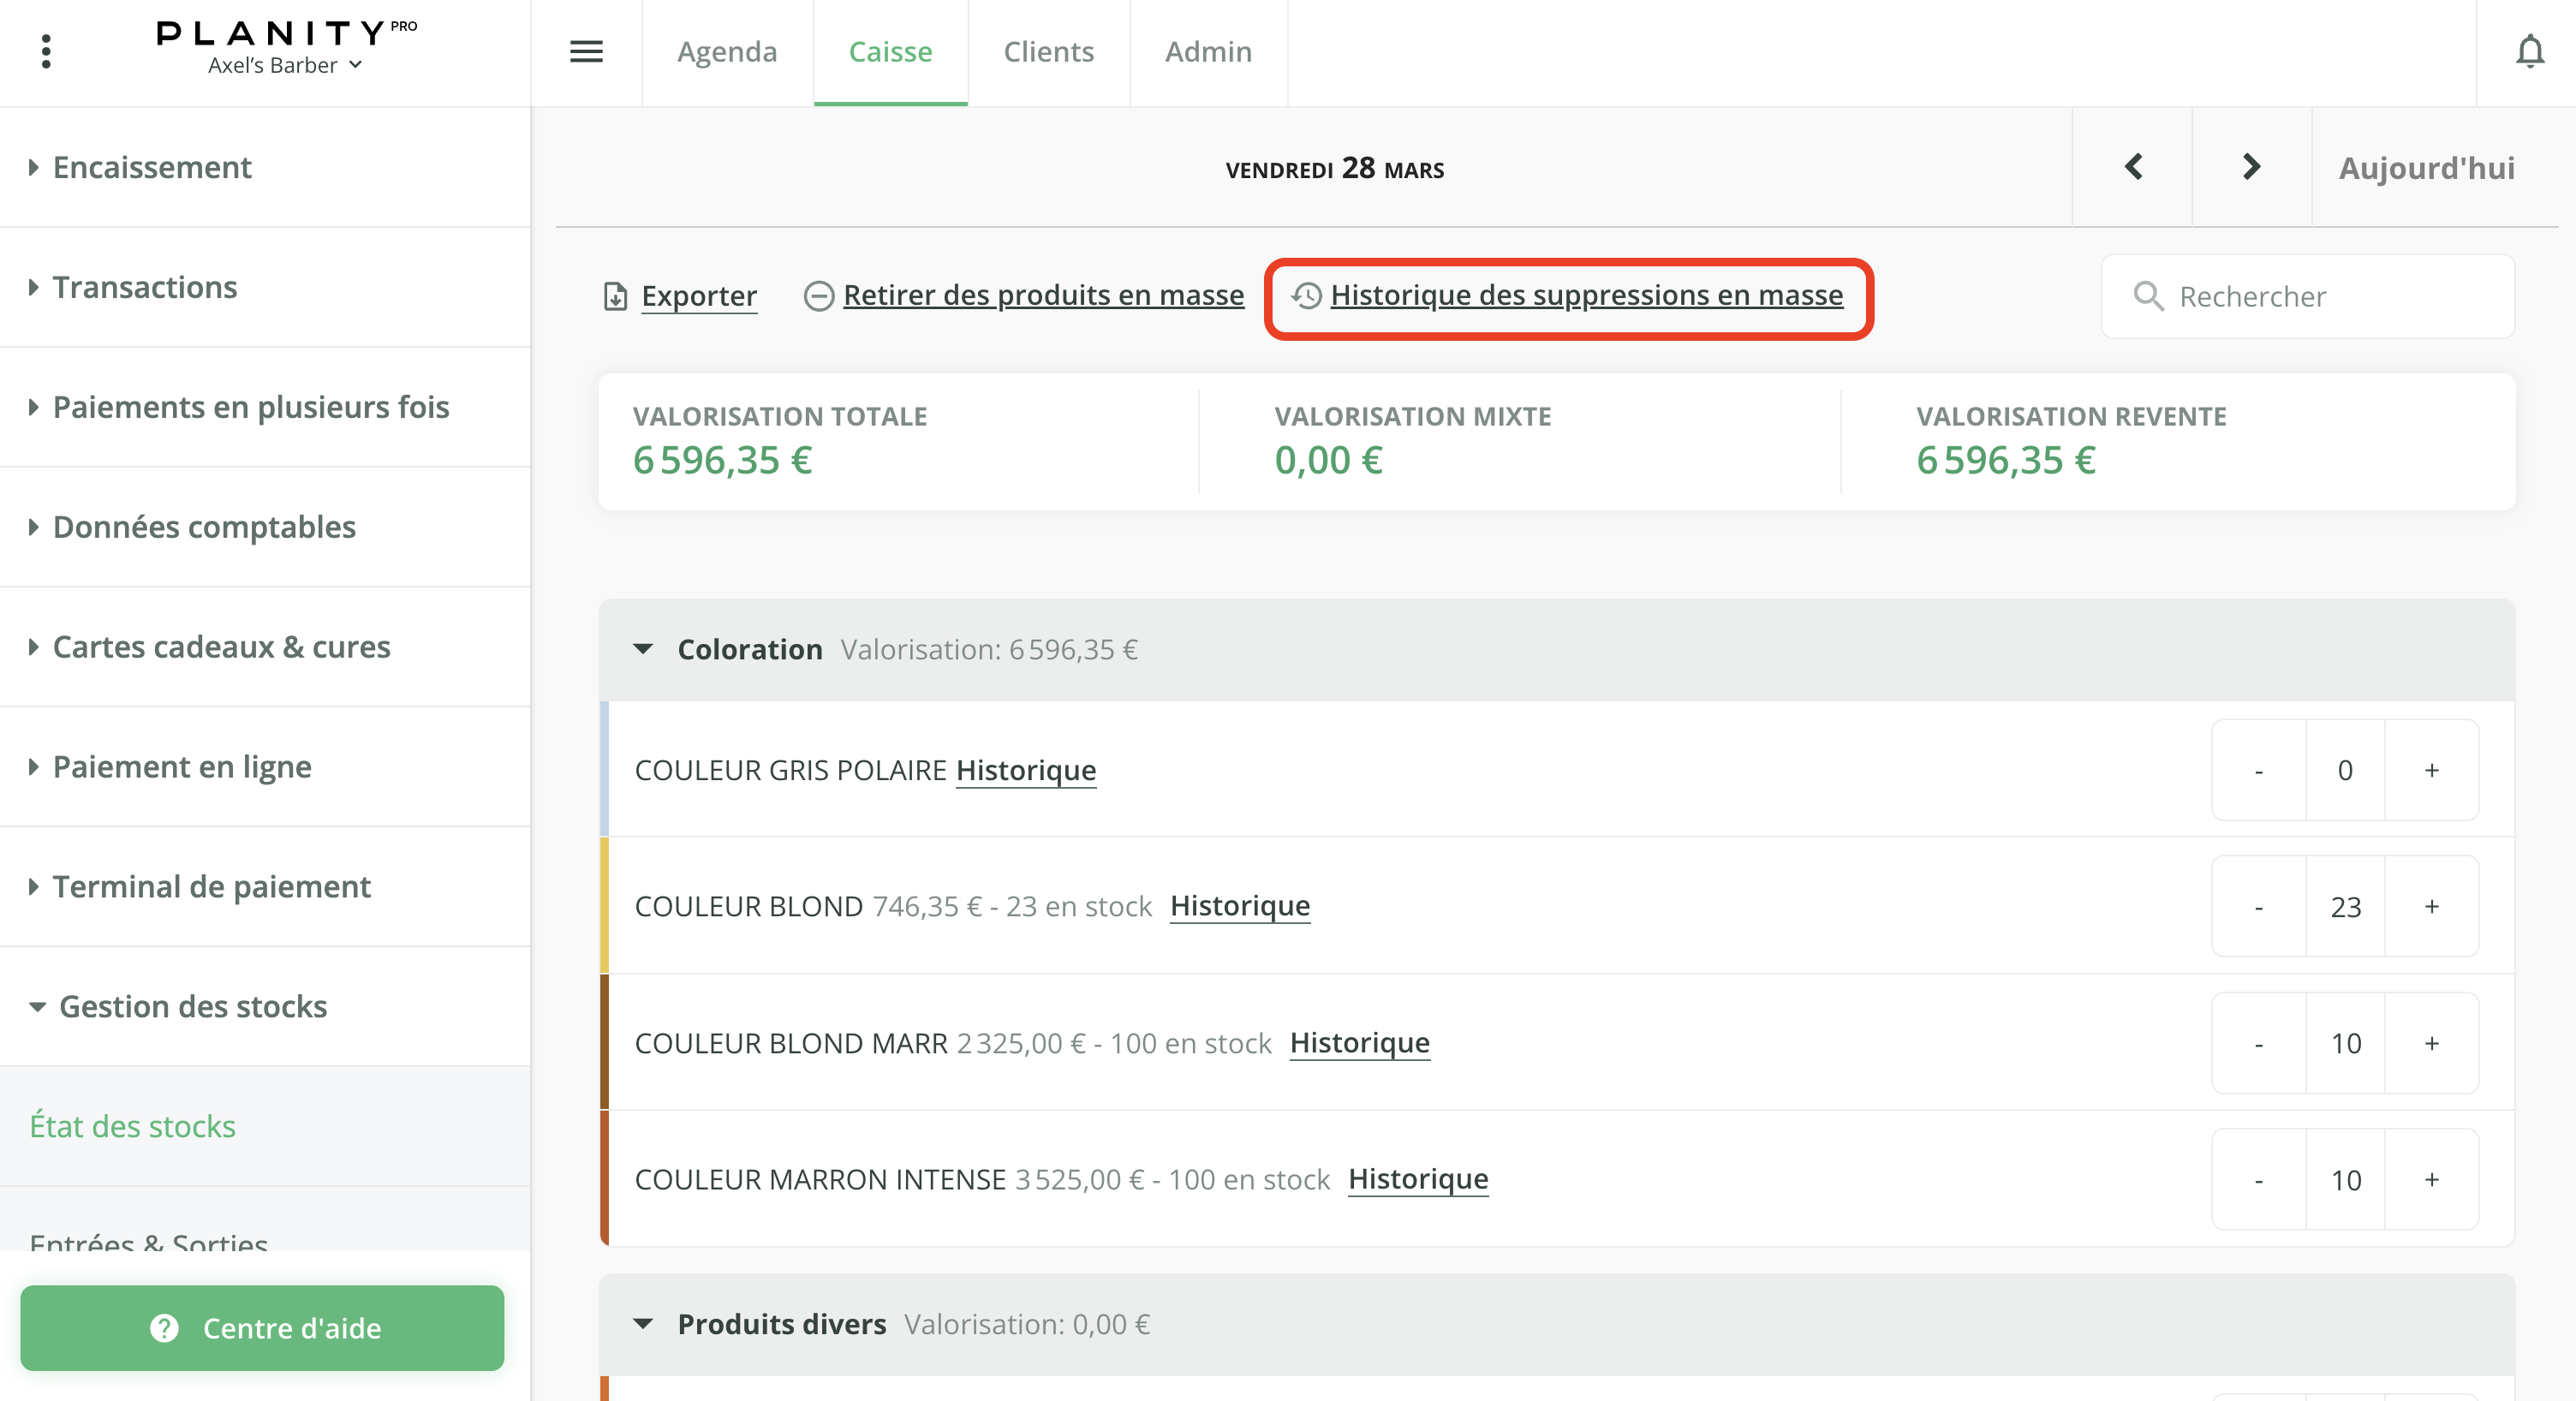The height and width of the screenshot is (1401, 2576).
Task: Open the Axel's Barber salon dropdown
Action: pyautogui.click(x=284, y=65)
